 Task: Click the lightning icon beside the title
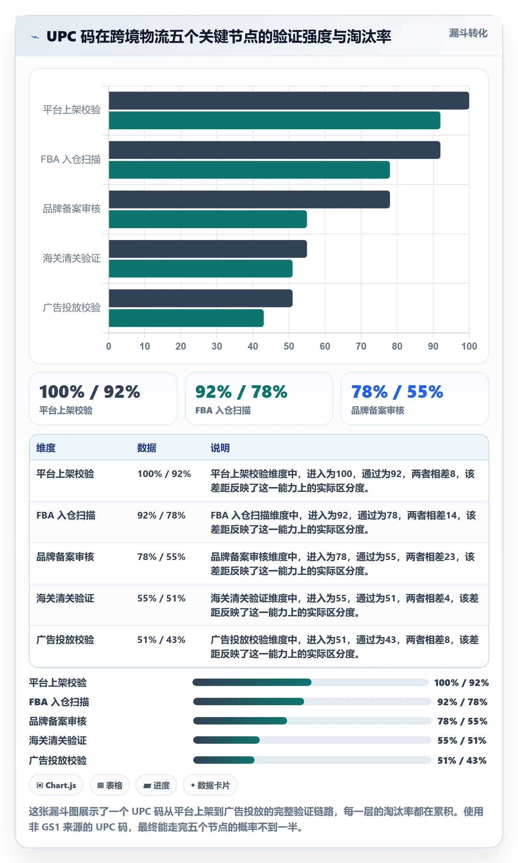pyautogui.click(x=35, y=37)
